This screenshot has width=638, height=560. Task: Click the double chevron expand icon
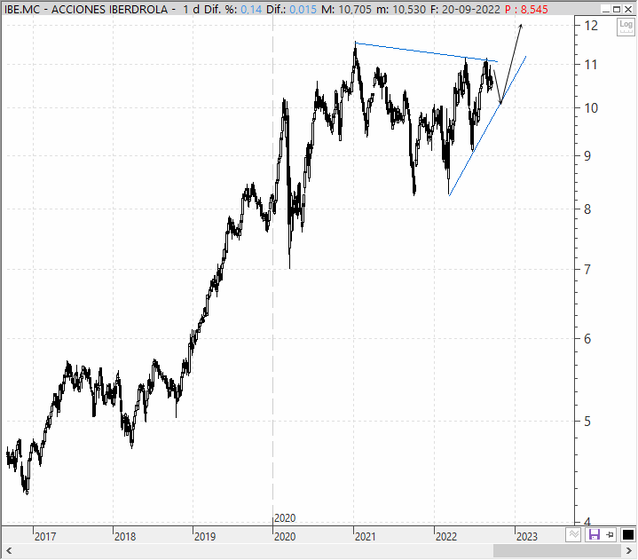pyautogui.click(x=574, y=535)
